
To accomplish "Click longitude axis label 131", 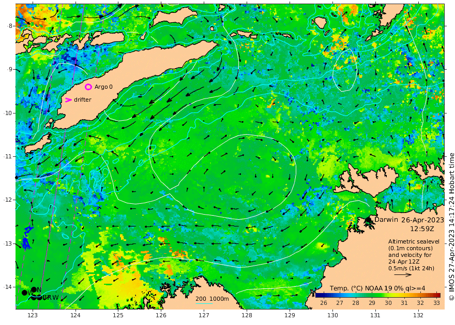I will (375, 315).
